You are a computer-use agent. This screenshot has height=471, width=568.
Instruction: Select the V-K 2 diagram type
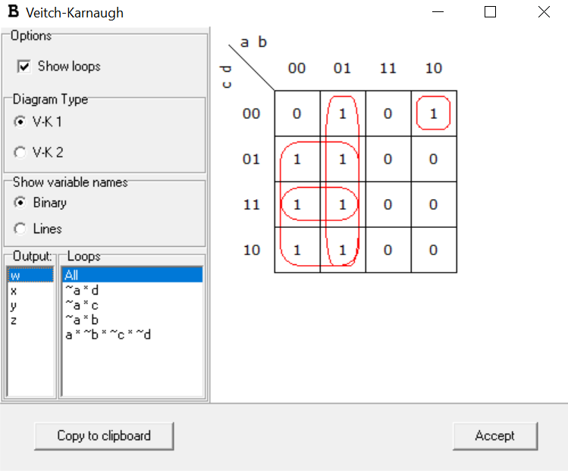[x=20, y=153]
